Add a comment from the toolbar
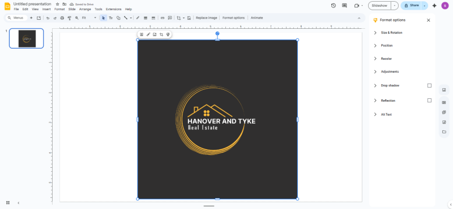This screenshot has width=453, height=209. 170,18
